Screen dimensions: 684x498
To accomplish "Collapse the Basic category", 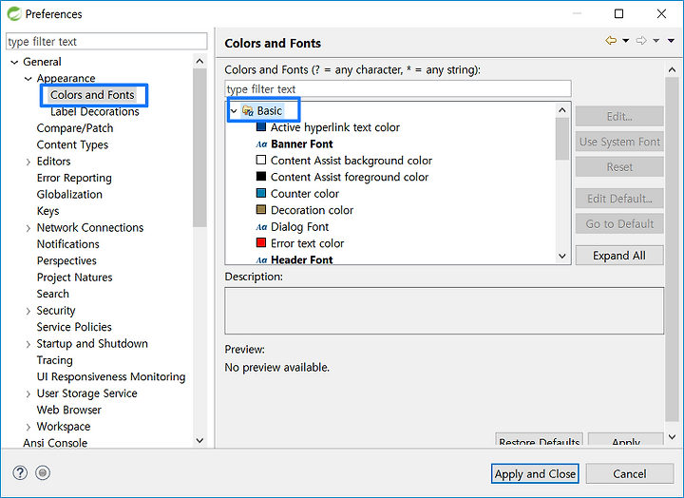I will [234, 111].
